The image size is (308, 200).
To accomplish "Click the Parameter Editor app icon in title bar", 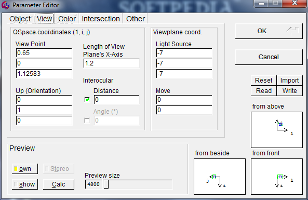I will pos(5,5).
